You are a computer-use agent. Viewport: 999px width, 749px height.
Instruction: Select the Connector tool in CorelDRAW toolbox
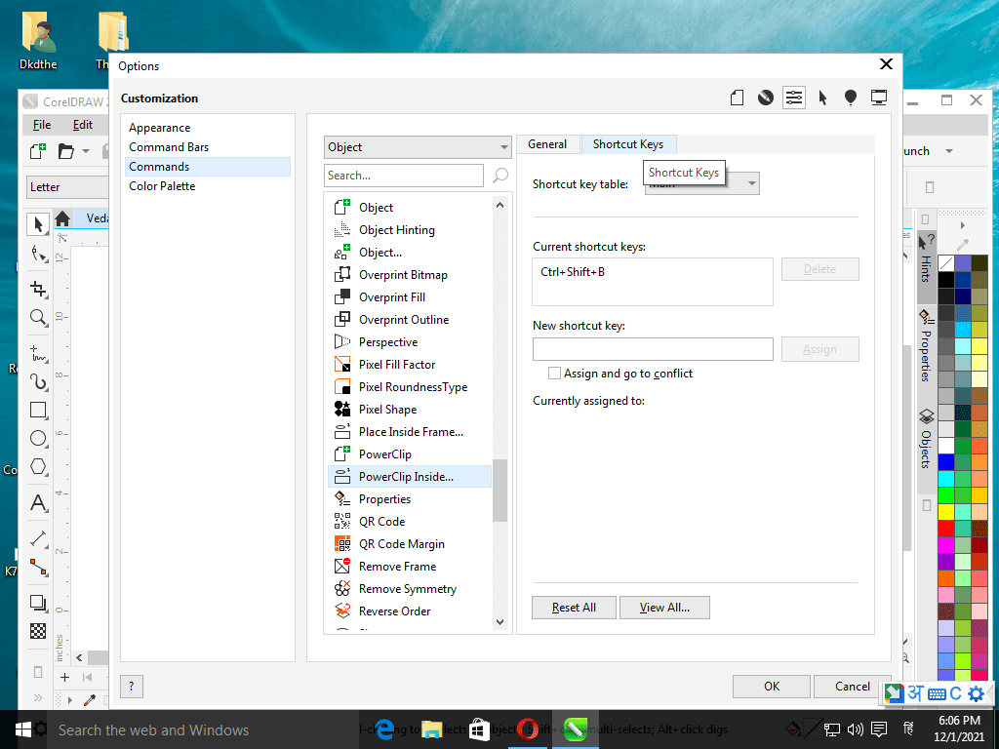pos(38,567)
